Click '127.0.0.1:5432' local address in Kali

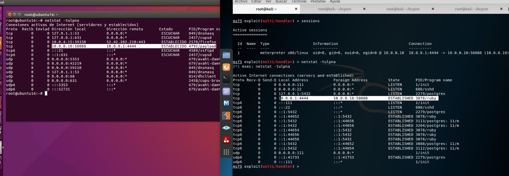tap(295, 94)
